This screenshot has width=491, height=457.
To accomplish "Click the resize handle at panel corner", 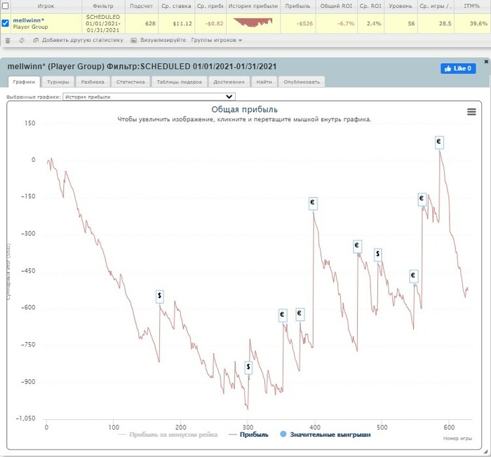I will 485,452.
